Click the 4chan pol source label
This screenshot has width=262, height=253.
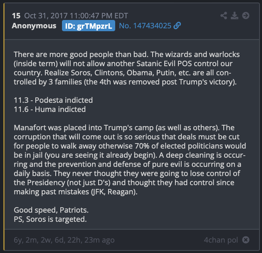tap(221, 240)
